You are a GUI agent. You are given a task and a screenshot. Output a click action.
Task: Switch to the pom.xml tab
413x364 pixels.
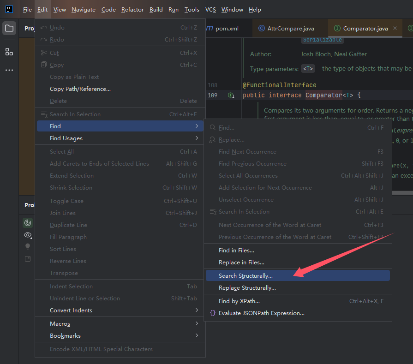[x=227, y=28]
